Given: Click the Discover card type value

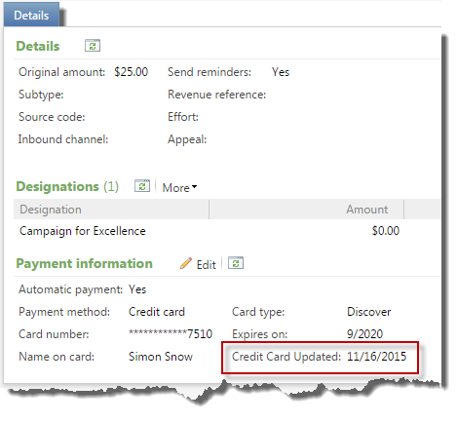Looking at the screenshot, I should click(369, 312).
